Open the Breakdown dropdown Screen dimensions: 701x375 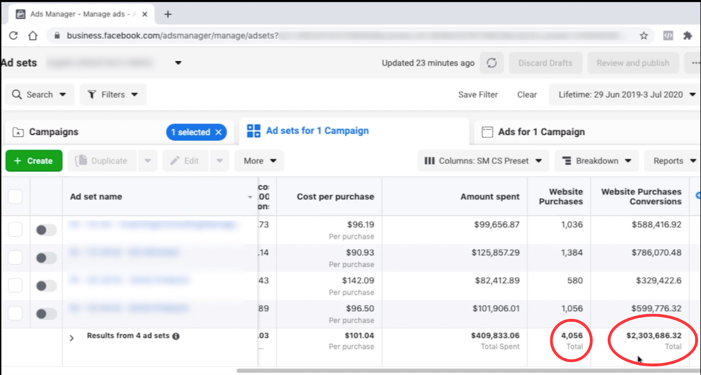tap(597, 161)
